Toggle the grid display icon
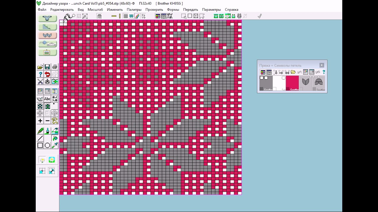The width and height of the screenshot is (378, 212). [126, 16]
